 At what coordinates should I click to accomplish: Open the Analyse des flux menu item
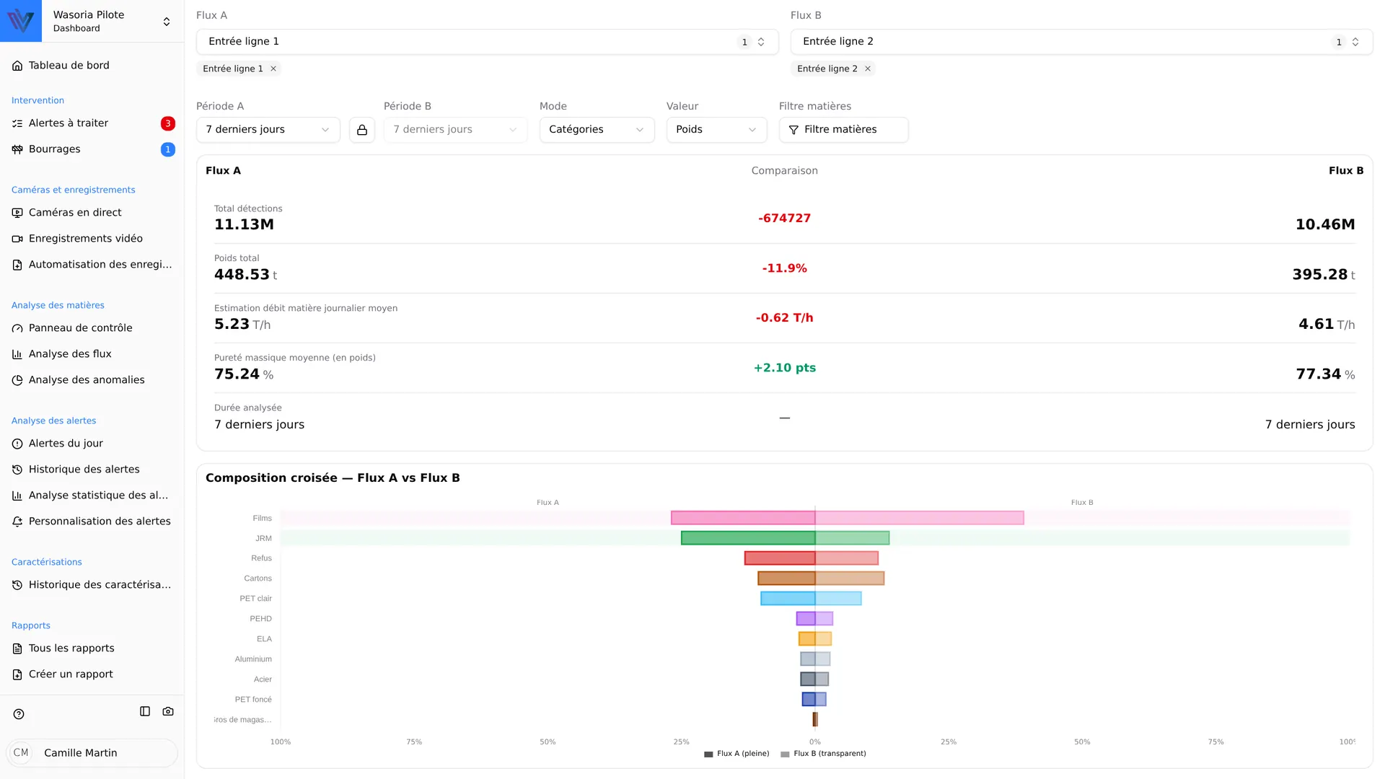pyautogui.click(x=92, y=354)
